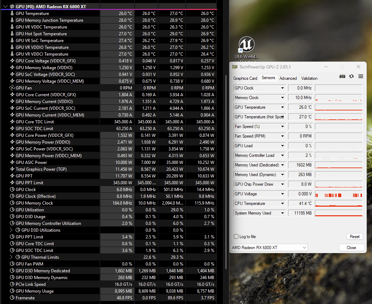Open the AMD Radeon RX 6800 XT device selector
Screen dimensions: 372x304
coord(269,248)
